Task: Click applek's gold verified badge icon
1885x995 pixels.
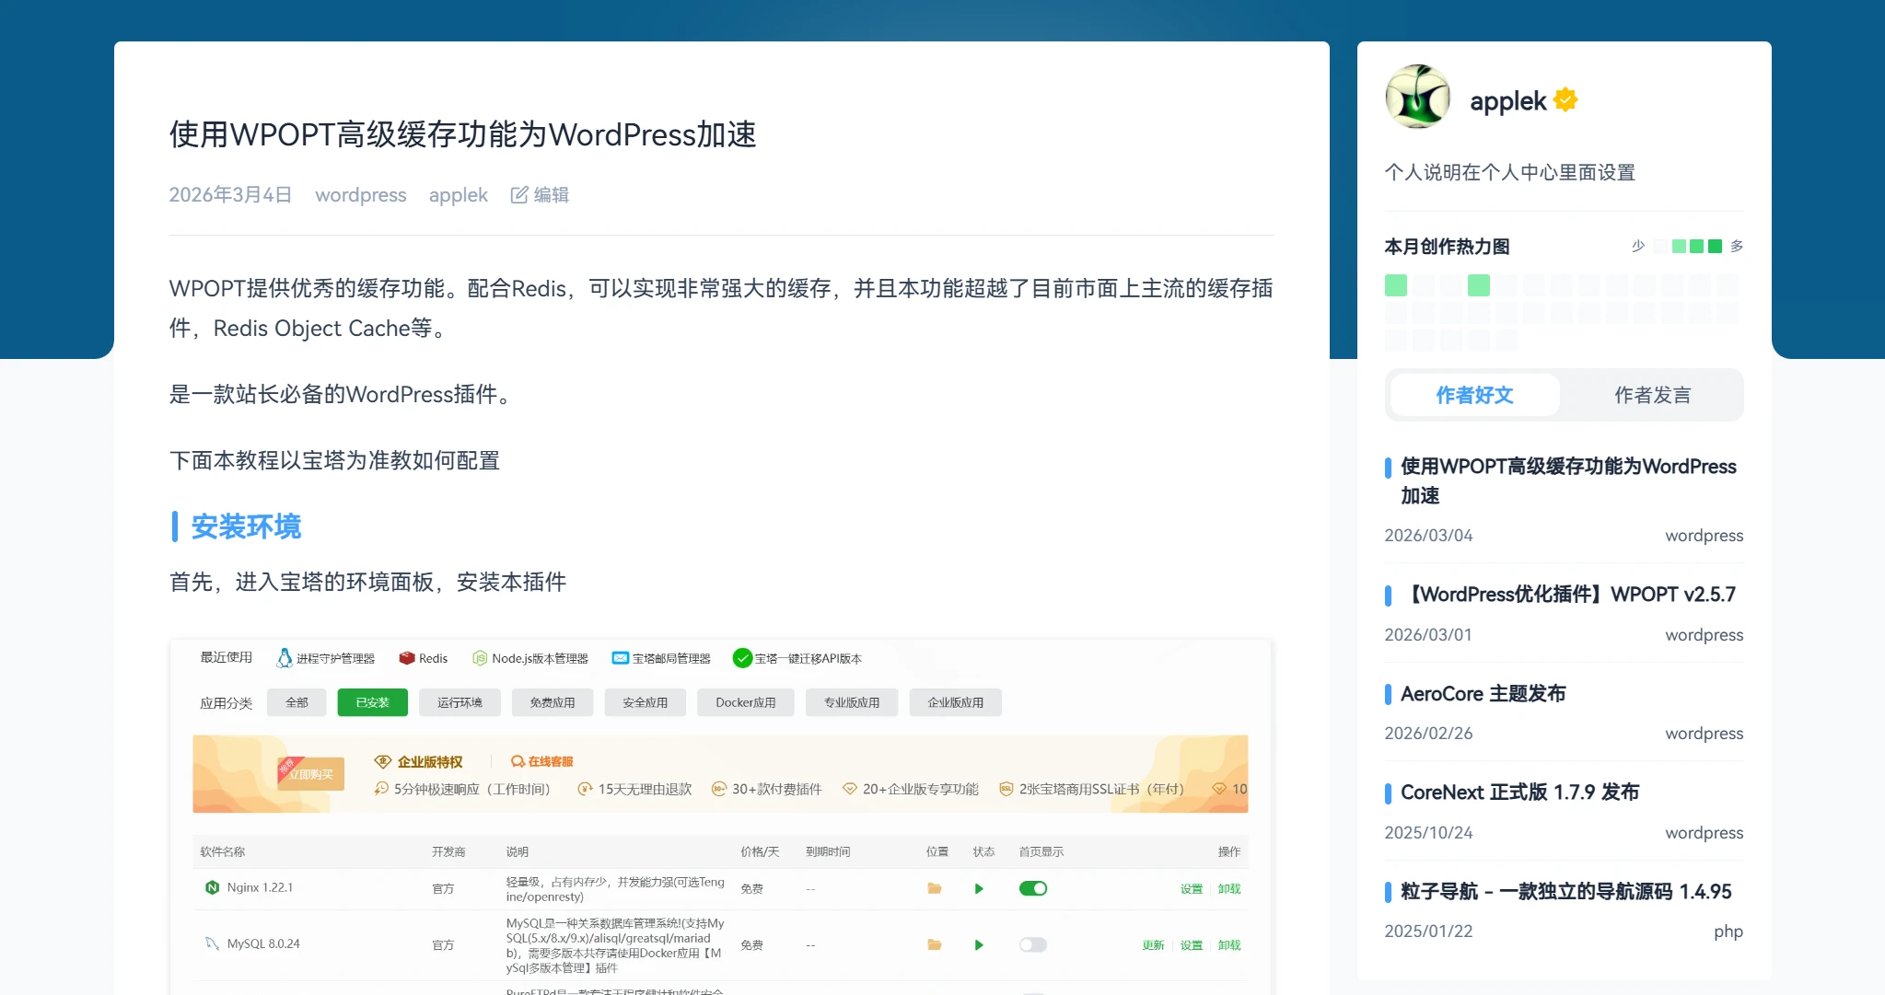Action: (1565, 99)
